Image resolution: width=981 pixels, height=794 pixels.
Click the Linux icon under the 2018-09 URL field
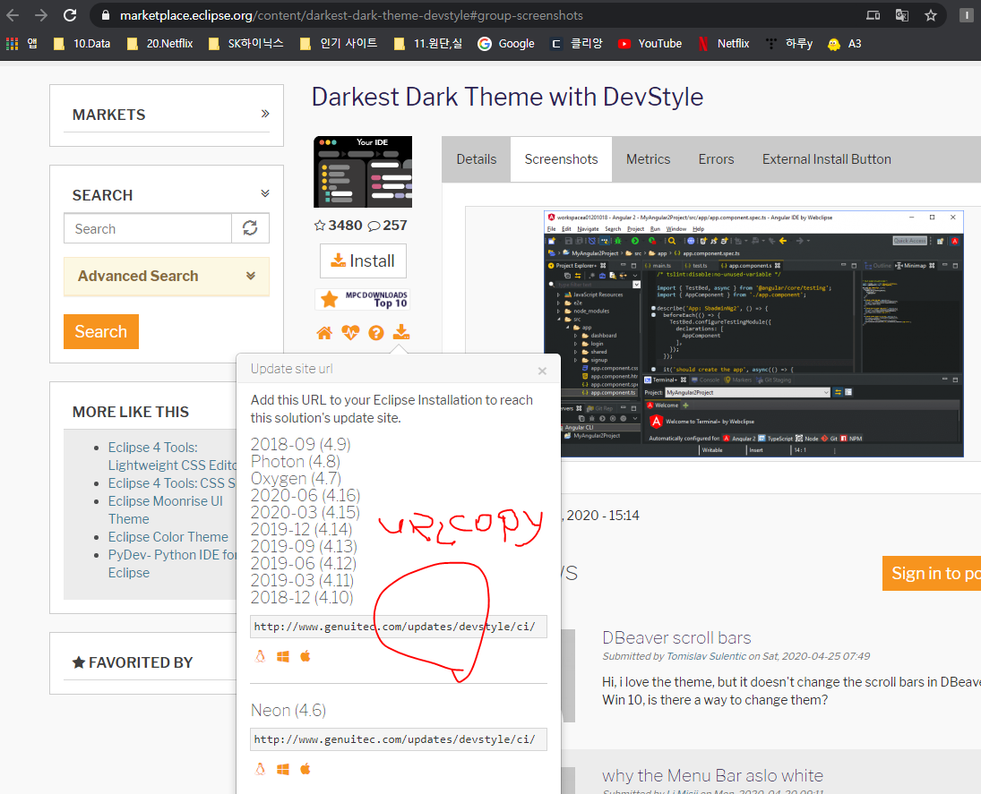point(261,656)
